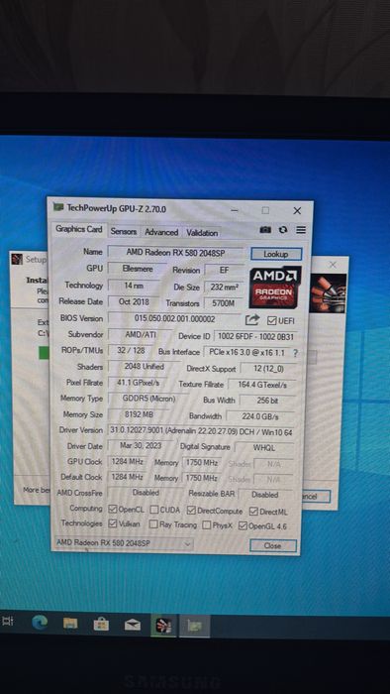
Task: Open File Explorer from the taskbar
Action: click(70, 624)
